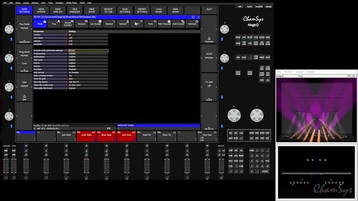Click the User Default soft button
Viewport: 358px width, 201px height.
coord(24,87)
